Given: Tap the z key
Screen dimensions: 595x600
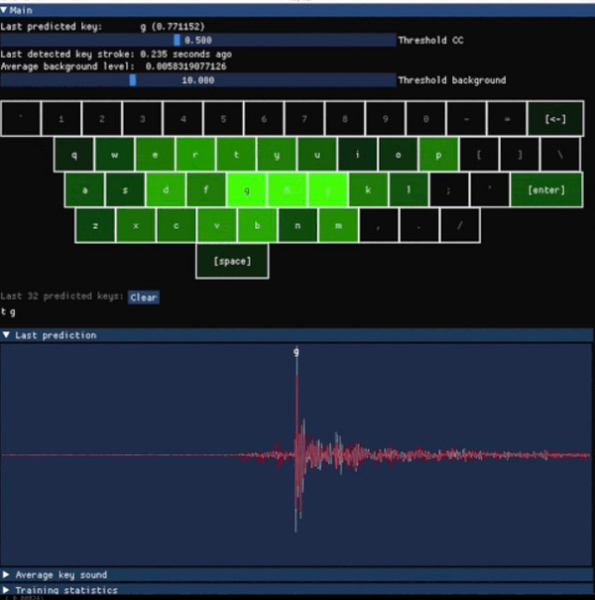Looking at the screenshot, I should [x=95, y=225].
